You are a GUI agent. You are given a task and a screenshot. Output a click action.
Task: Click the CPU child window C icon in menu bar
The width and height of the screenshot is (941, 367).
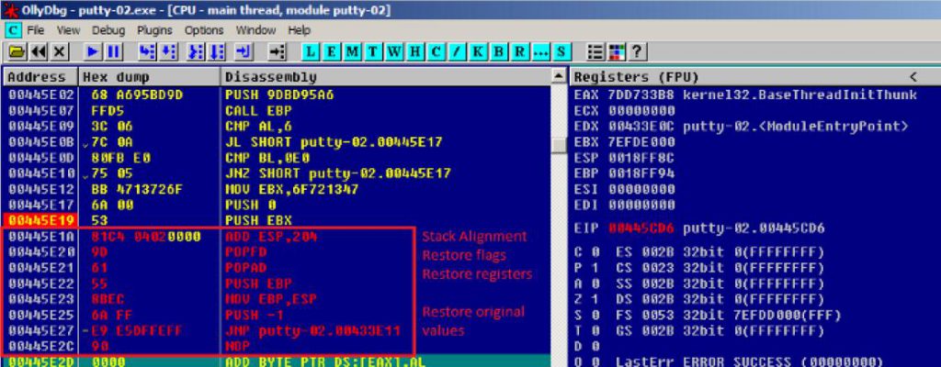tap(13, 30)
